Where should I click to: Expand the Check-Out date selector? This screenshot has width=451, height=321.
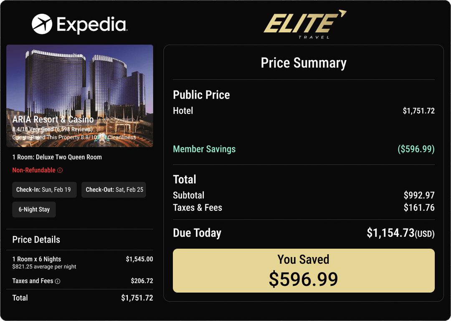[x=114, y=190]
